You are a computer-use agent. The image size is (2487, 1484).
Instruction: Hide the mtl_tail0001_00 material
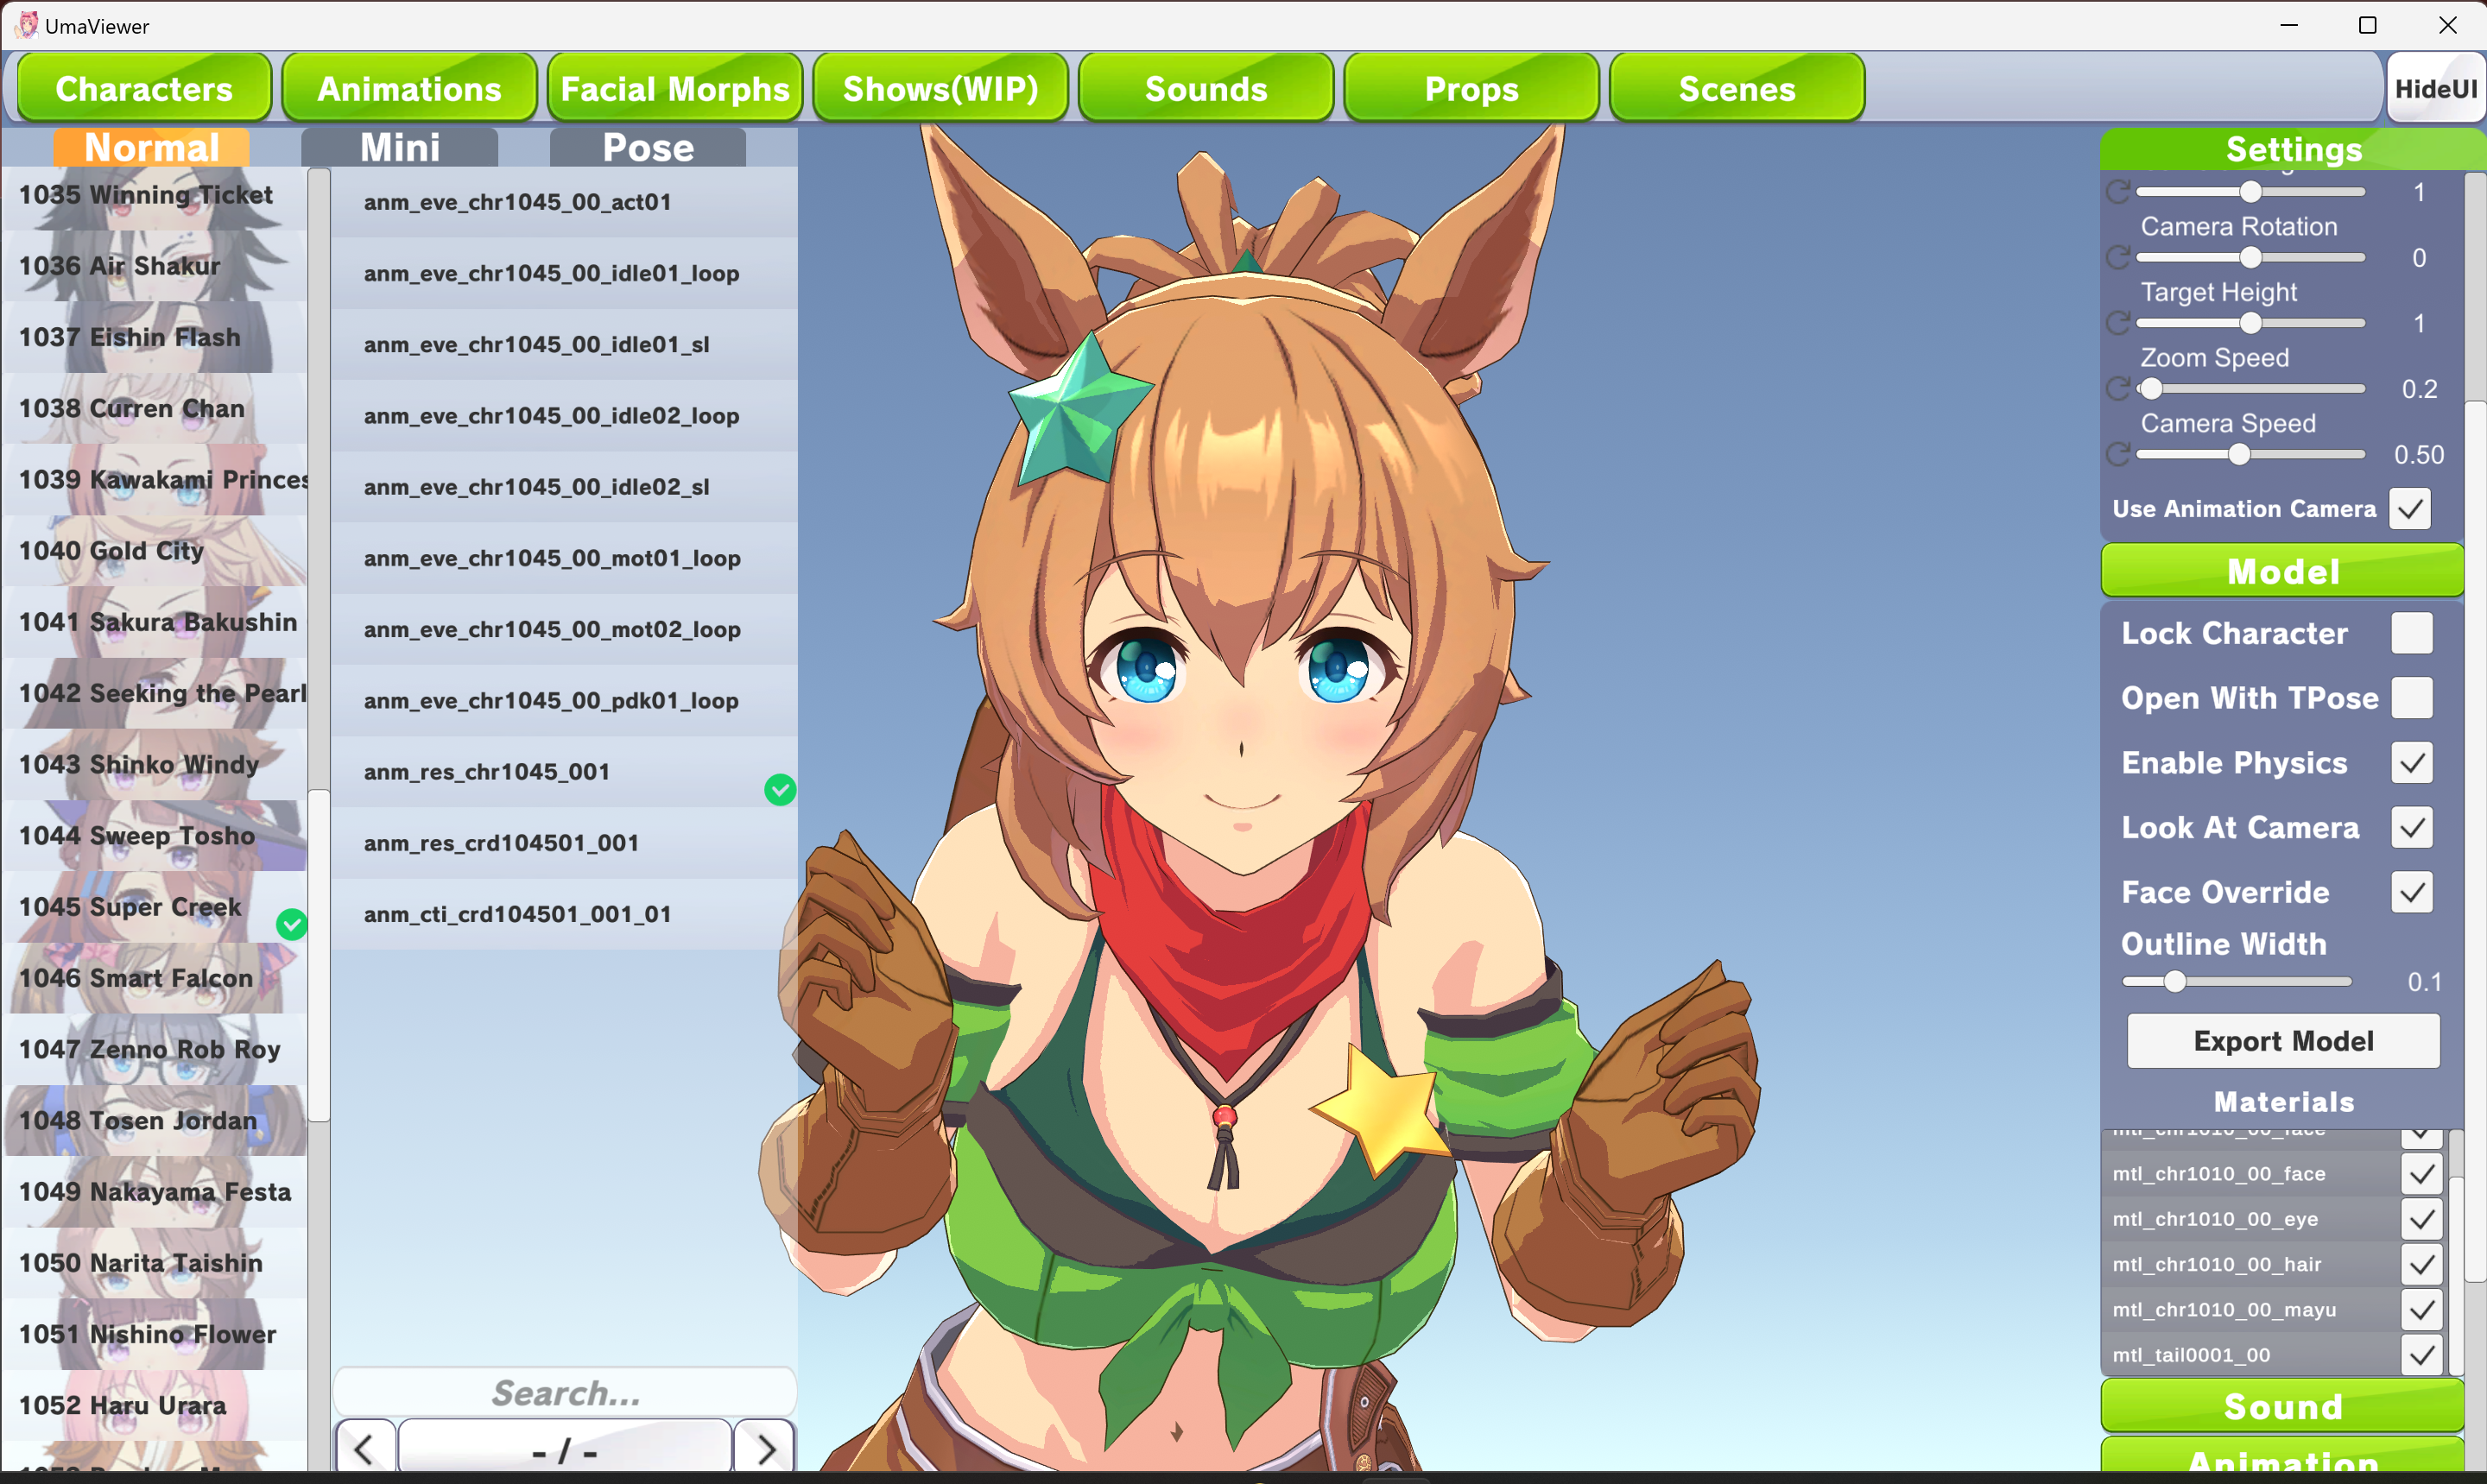[x=2422, y=1355]
